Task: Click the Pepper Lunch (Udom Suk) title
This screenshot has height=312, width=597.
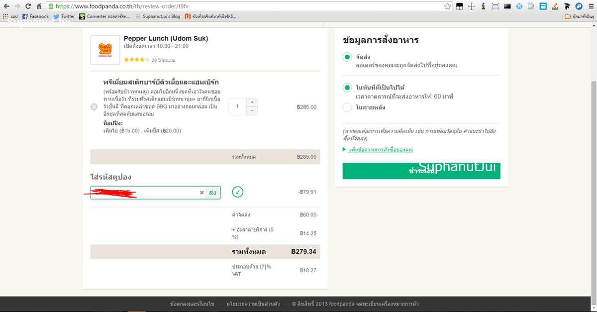Action: 166,38
